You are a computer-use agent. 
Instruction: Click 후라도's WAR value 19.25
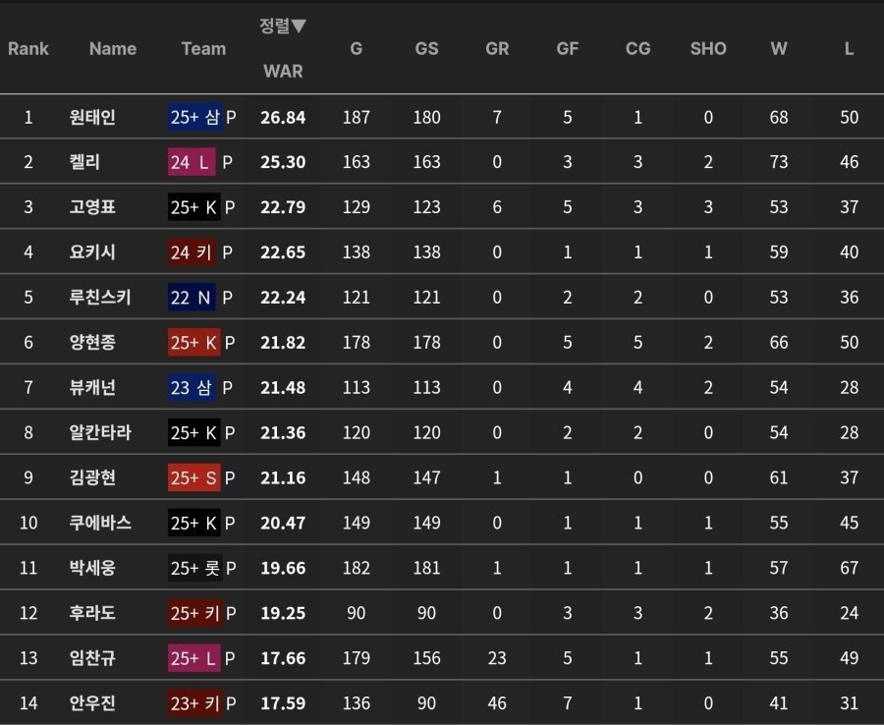click(x=283, y=613)
